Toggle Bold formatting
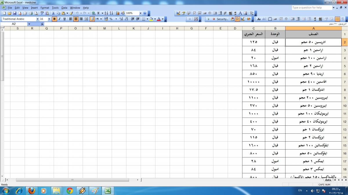The height and width of the screenshot is (195, 348). point(54,19)
